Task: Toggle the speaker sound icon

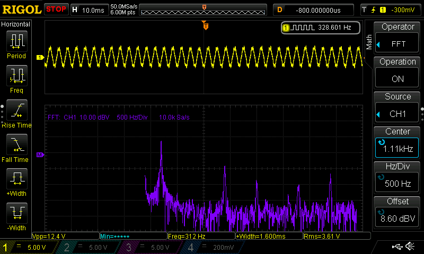Action: (x=410, y=247)
